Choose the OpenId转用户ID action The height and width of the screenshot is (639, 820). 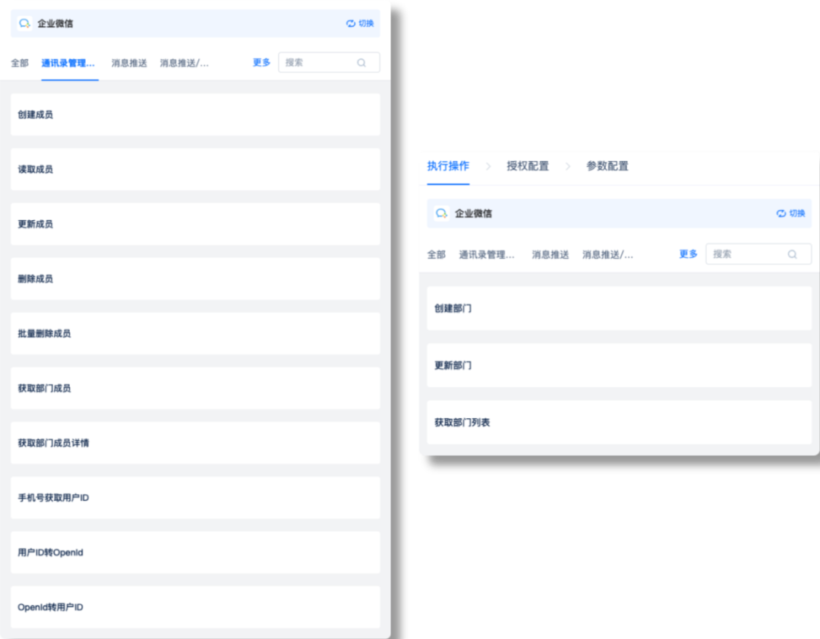click(x=196, y=607)
